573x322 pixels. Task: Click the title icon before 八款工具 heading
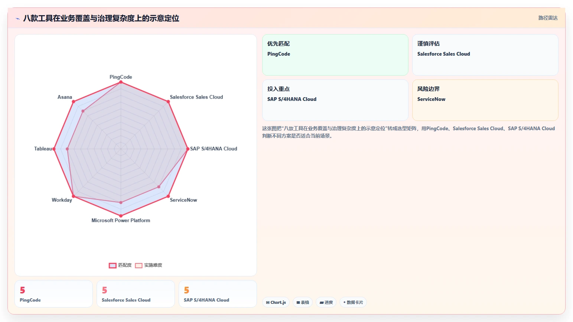pos(17,19)
